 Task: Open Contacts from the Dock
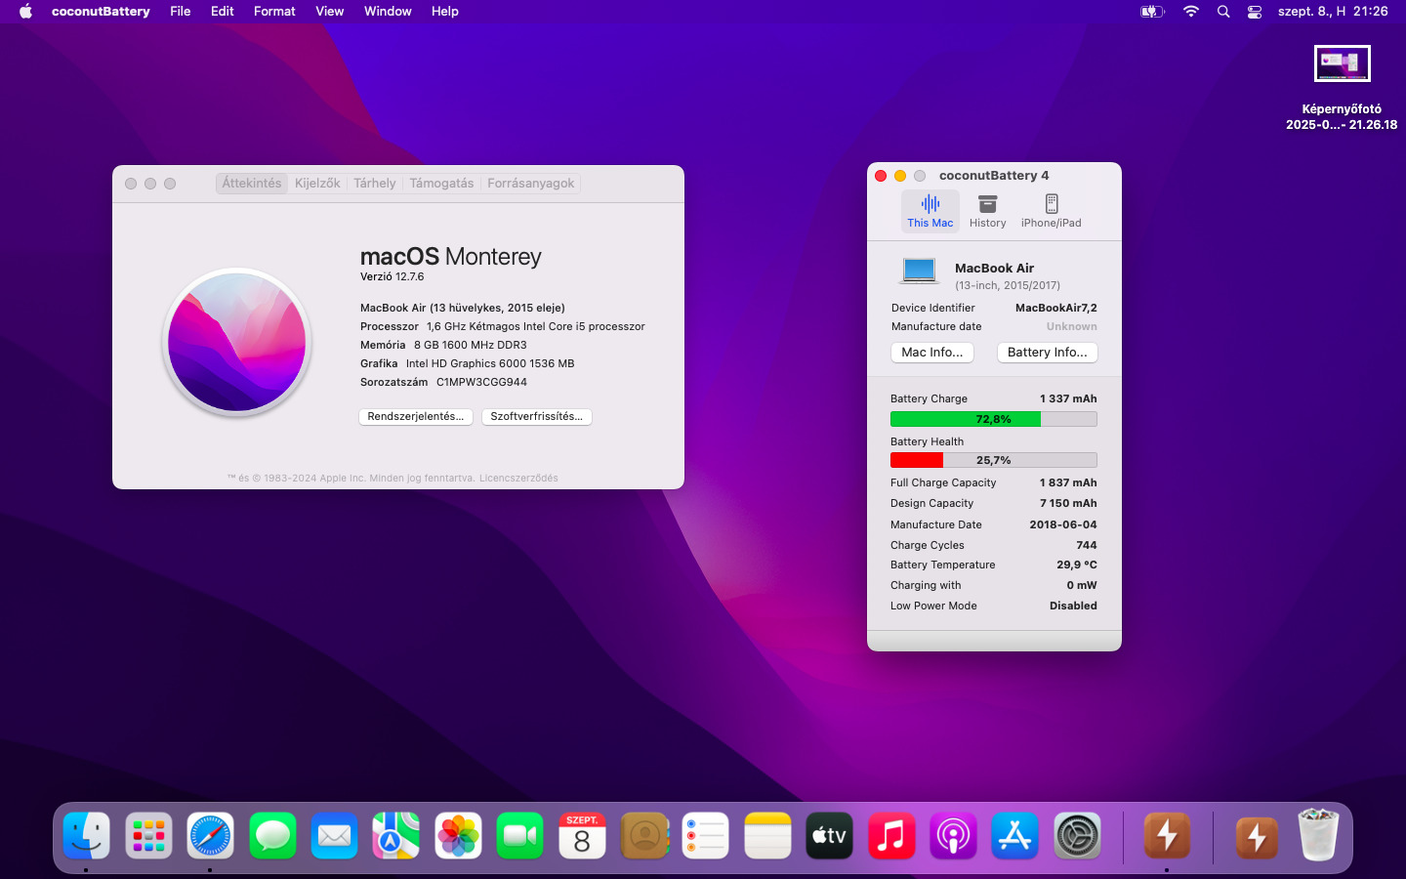point(644,836)
